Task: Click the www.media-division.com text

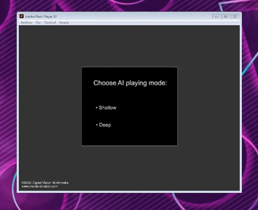Action: (40, 186)
